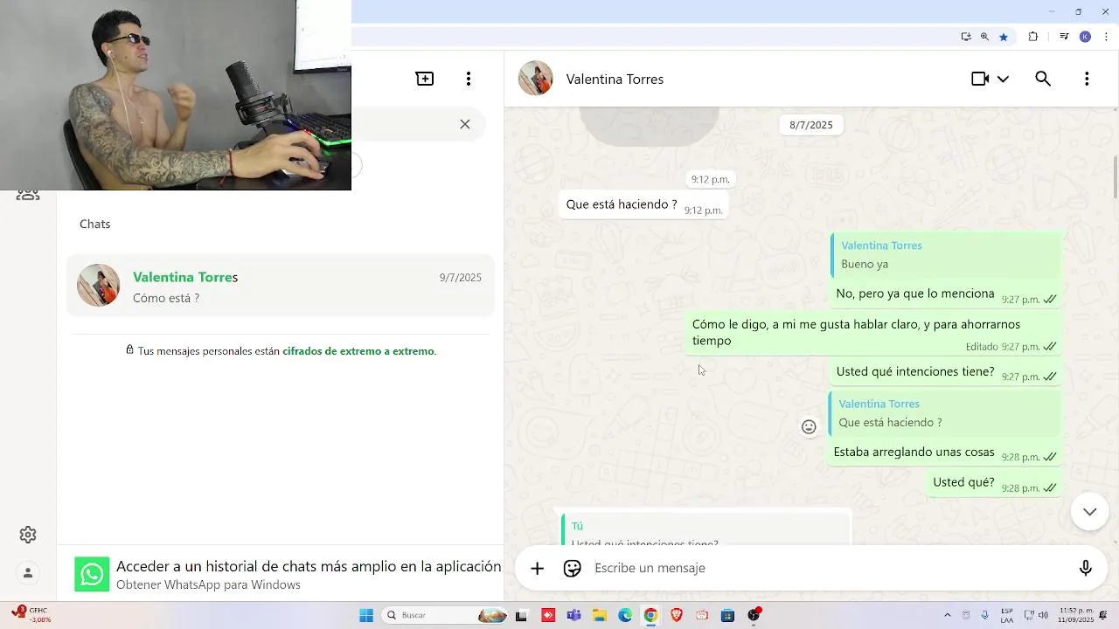The image size is (1119, 629).
Task: Clear the search with the X button
Action: point(465,124)
